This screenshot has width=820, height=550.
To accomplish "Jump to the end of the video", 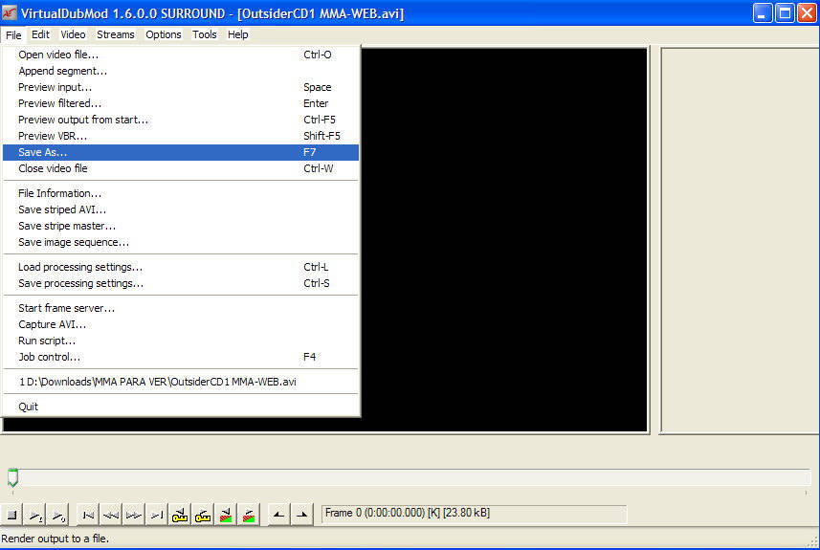I will click(156, 515).
